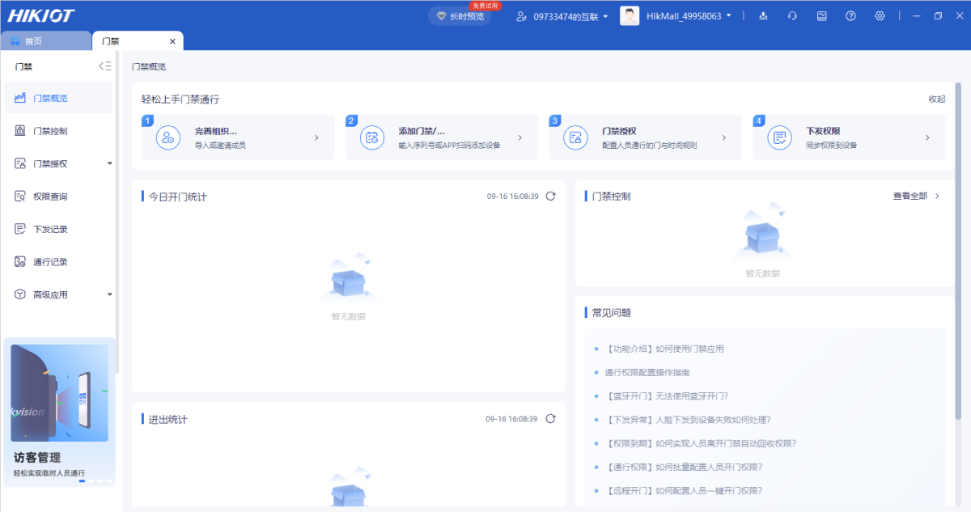Open 下发记录 records via its sidebar icon
Viewport: 971px width, 512px height.
(20, 228)
